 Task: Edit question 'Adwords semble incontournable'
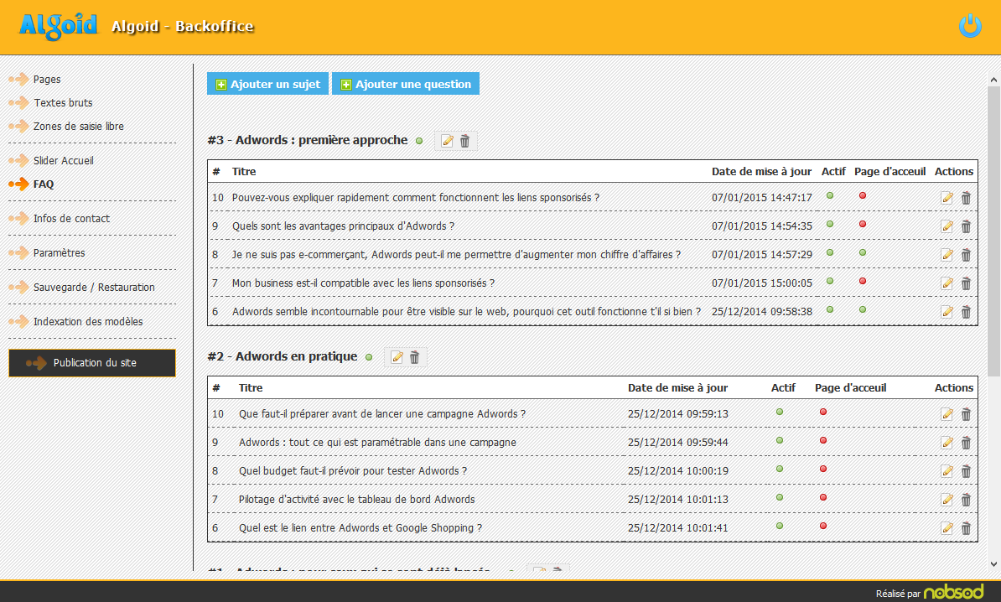pos(947,312)
